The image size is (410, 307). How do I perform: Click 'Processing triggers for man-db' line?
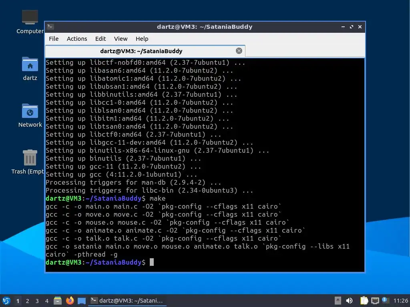tap(133, 182)
